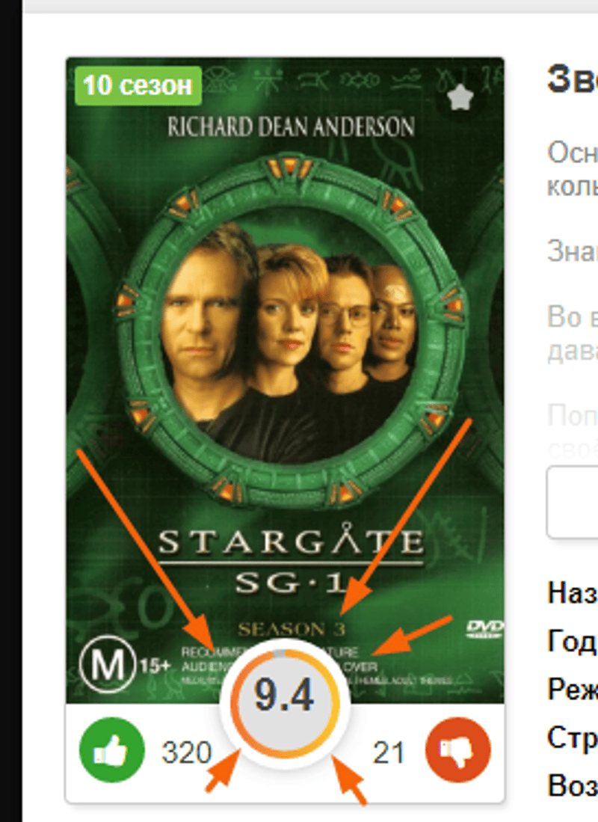Viewport: 598px width, 822px height.
Task: Click description paragraph starting with "Осн"
Action: (x=573, y=169)
